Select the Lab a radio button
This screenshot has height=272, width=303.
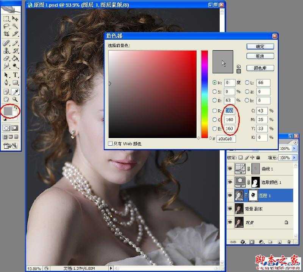coord(247,92)
